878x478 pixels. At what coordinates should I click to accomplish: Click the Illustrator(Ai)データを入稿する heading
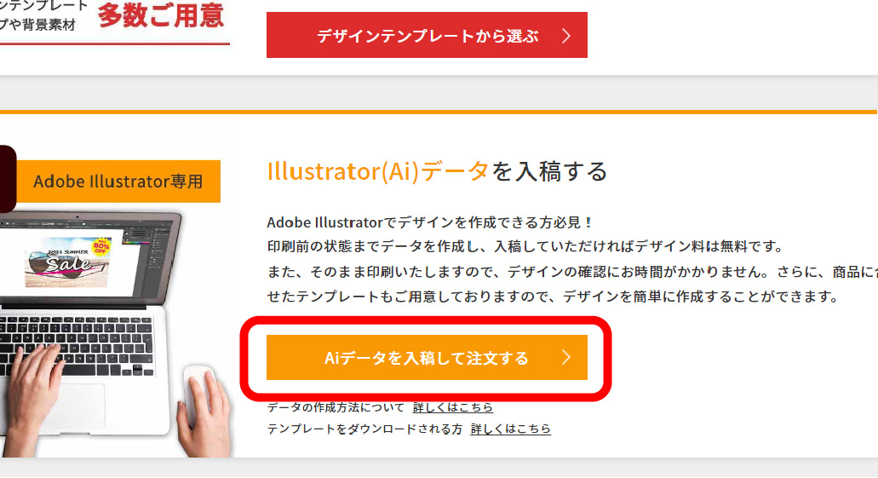click(x=437, y=171)
